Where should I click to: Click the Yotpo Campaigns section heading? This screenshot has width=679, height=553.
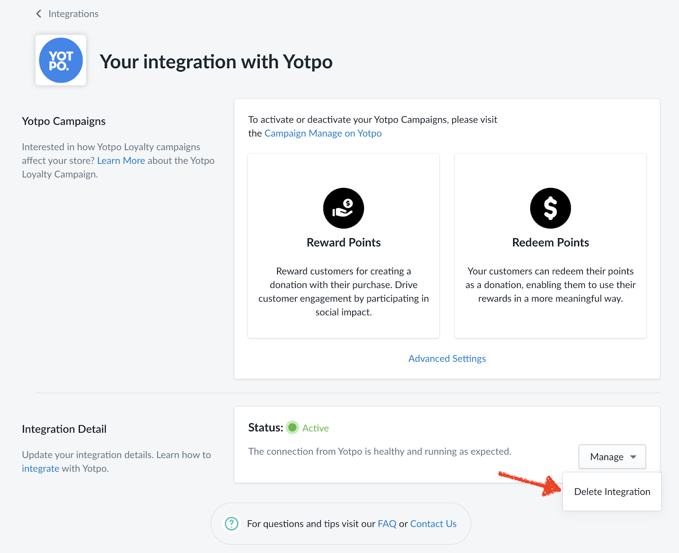64,121
